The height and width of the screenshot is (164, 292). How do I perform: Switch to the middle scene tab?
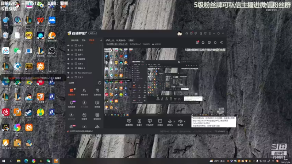pos(84,40)
